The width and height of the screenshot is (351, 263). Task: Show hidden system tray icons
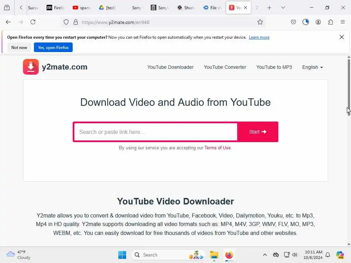point(265,255)
